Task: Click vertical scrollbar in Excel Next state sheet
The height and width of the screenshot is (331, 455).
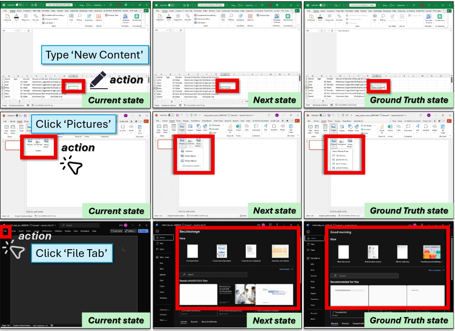Action: coord(300,78)
